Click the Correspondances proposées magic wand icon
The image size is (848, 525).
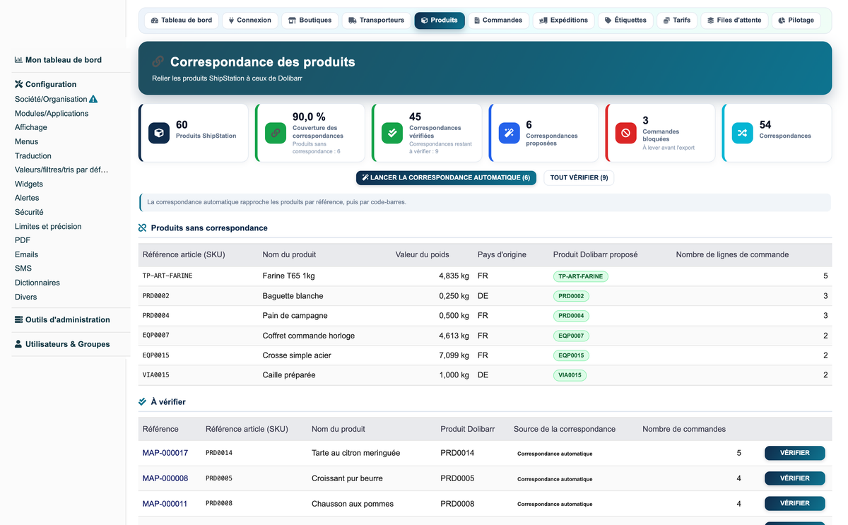[509, 133]
